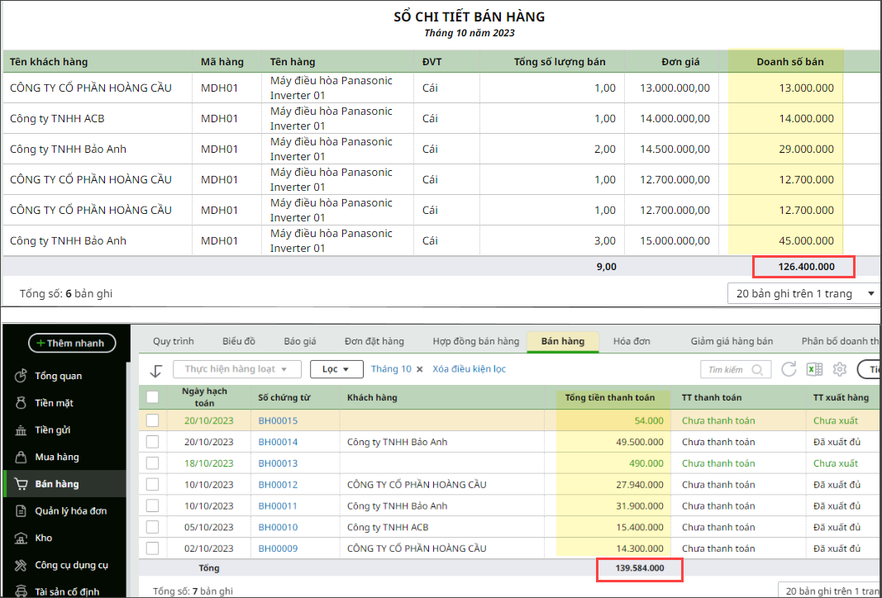Image resolution: width=882 pixels, height=598 pixels.
Task: Click the refresh icon in the list toolbar
Action: tap(789, 369)
